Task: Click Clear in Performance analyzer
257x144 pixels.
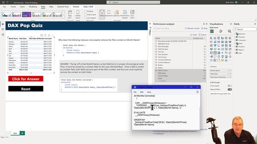Action: coord(194,35)
